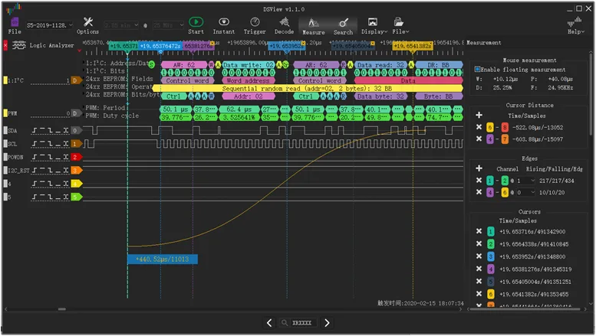
Task: Click the Instant capture icon
Action: (x=224, y=21)
